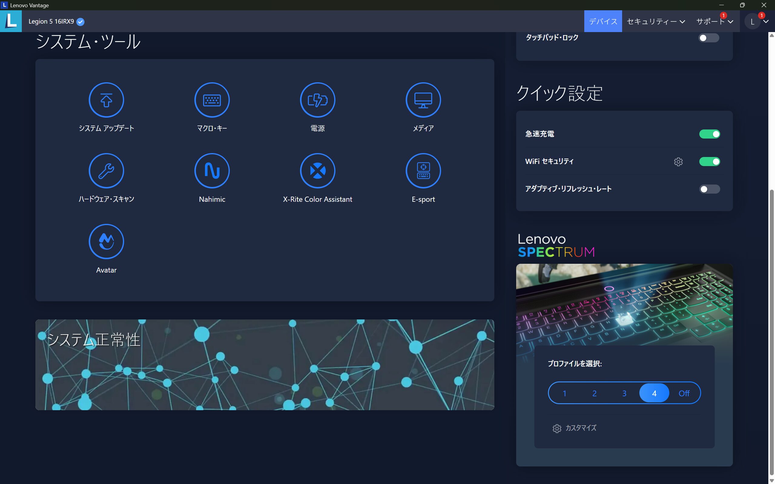Switch to the デバイス tab

pyautogui.click(x=603, y=21)
